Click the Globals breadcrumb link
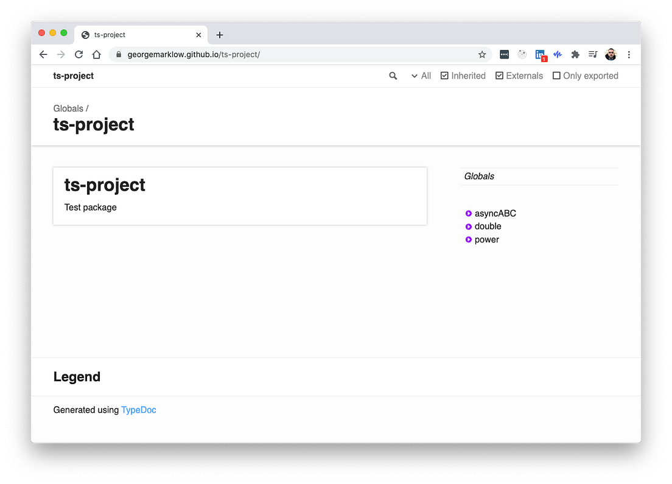The image size is (672, 484). 67,108
